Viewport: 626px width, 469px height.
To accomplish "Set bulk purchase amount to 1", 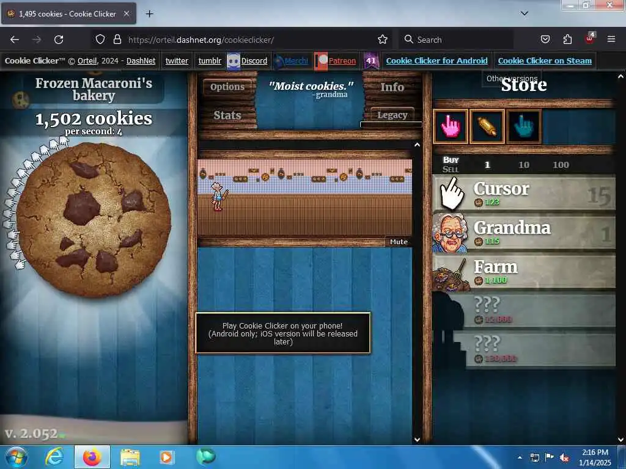I will (x=487, y=165).
